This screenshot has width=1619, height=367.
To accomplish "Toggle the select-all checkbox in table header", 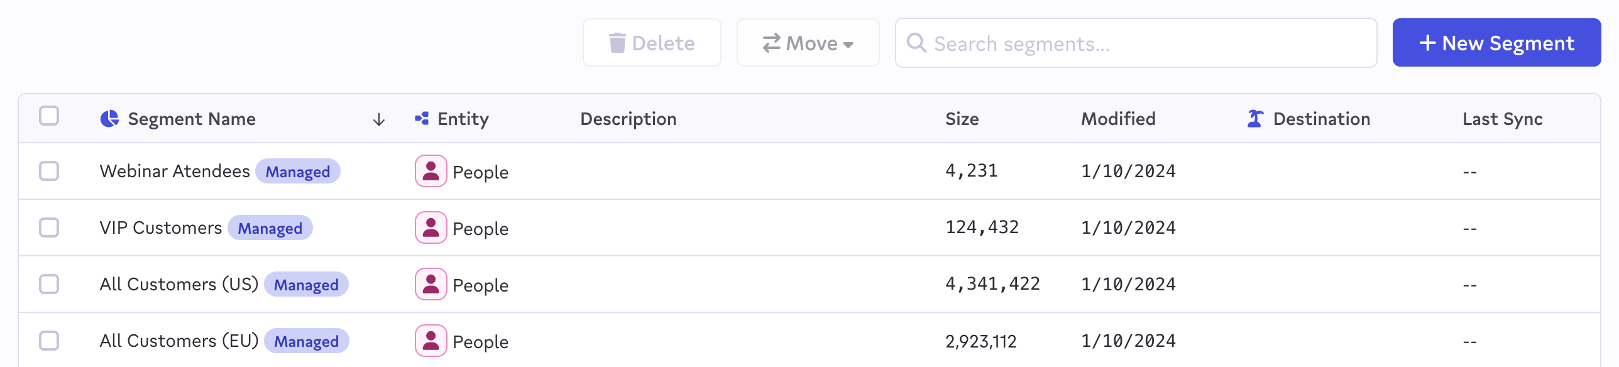I will [49, 116].
